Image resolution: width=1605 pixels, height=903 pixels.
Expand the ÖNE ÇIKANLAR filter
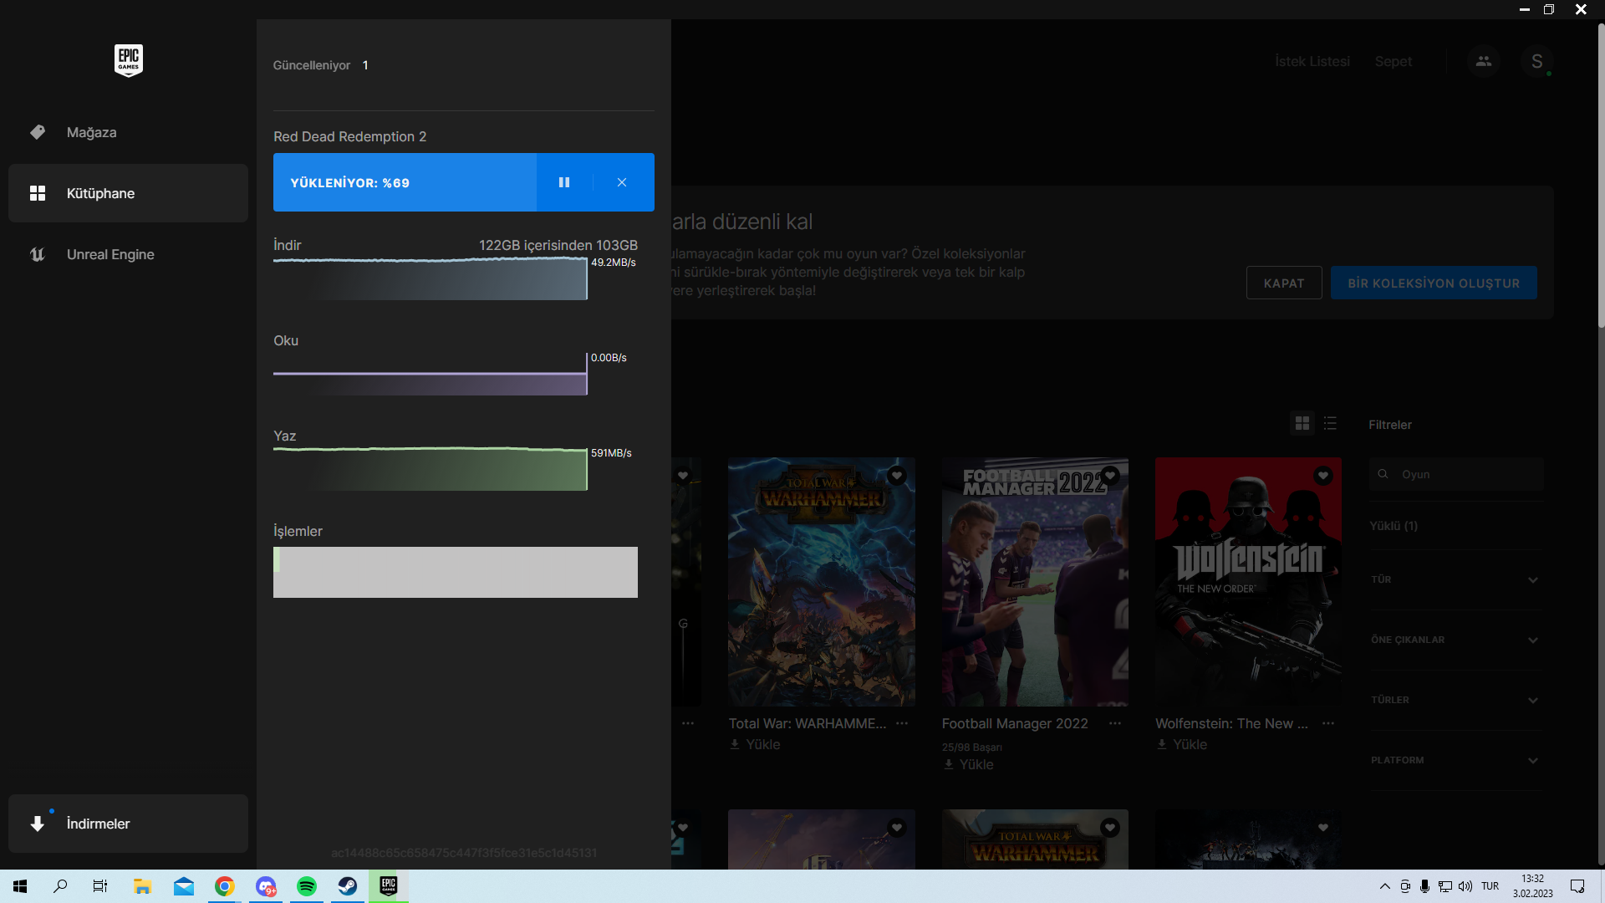(x=1455, y=640)
